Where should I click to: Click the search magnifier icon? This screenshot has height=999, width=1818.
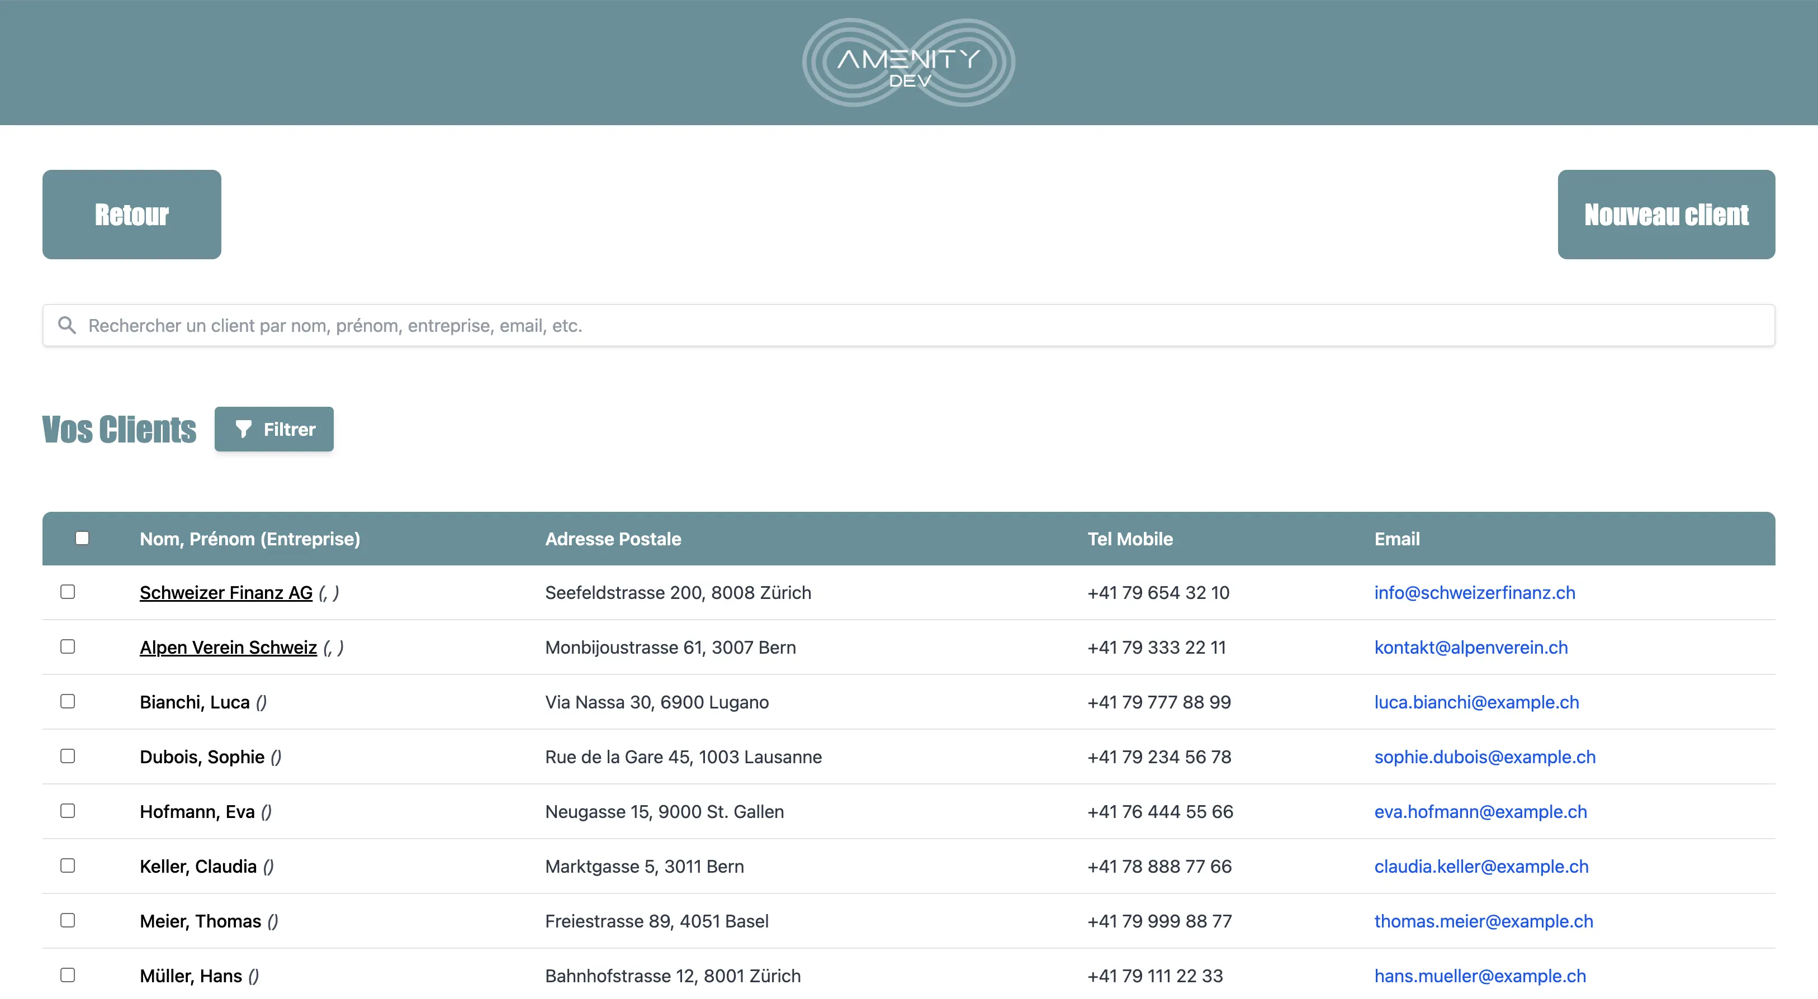coord(67,325)
